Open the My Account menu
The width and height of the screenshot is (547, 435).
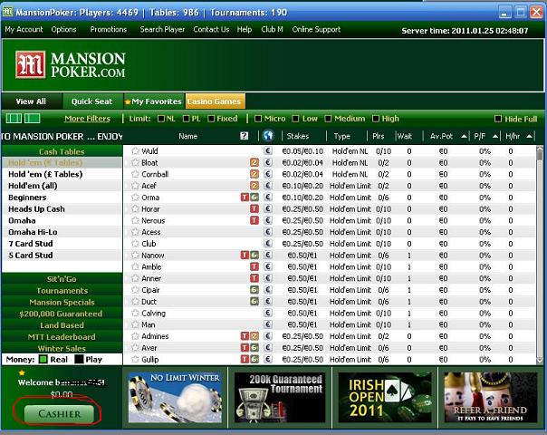(x=24, y=29)
